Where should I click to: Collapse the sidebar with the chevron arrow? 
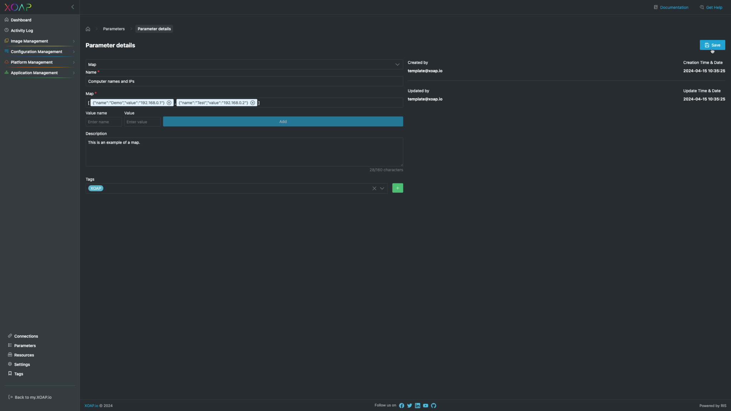[x=73, y=7]
